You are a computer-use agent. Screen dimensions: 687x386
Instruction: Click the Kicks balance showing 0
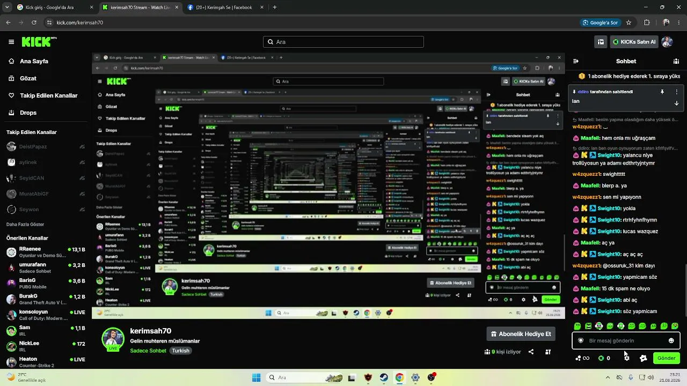pos(604,358)
